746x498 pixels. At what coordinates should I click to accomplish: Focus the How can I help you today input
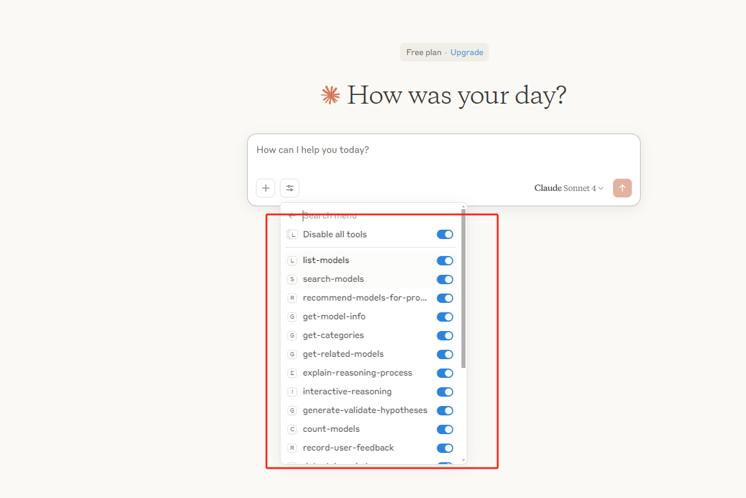pos(444,150)
